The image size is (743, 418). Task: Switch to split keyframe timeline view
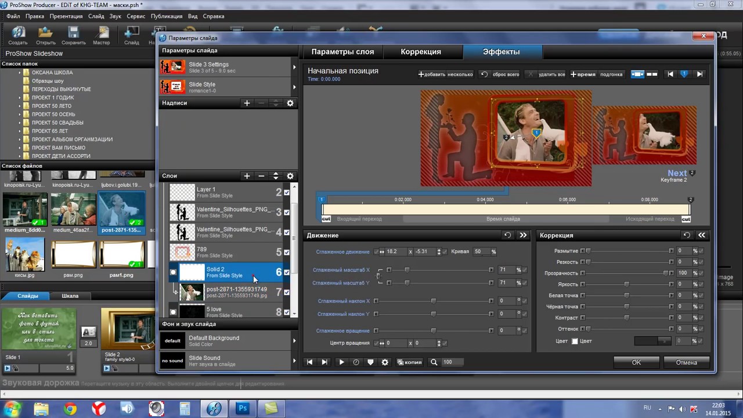tap(652, 74)
